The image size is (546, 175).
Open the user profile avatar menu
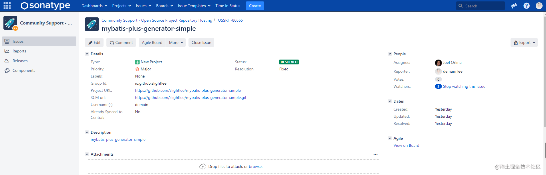pyautogui.click(x=539, y=6)
